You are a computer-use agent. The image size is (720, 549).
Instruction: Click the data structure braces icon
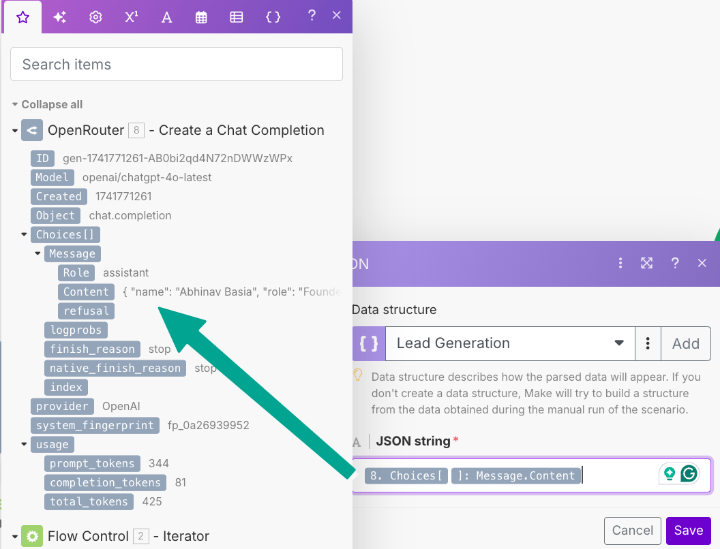pos(369,343)
